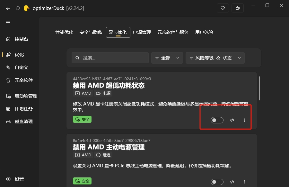Click the 延迟 tag

pyautogui.click(x=103, y=155)
